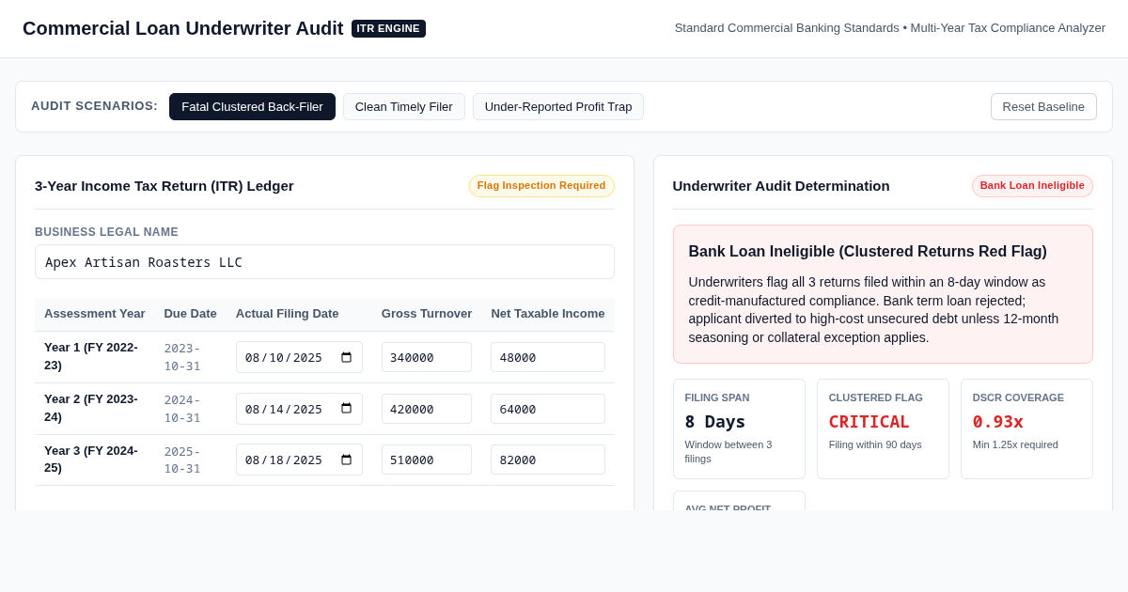The height and width of the screenshot is (592, 1128).
Task: Click the 3-Year Income Tax Return Ledger heading
Action: point(164,185)
